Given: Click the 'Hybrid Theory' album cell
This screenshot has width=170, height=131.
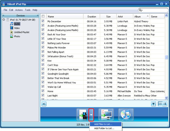Looking at the screenshot, I should tap(141, 21).
